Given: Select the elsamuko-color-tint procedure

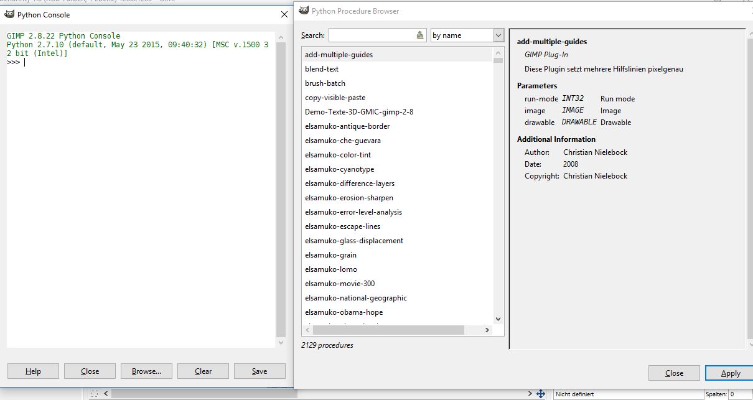Looking at the screenshot, I should click(x=398, y=155).
